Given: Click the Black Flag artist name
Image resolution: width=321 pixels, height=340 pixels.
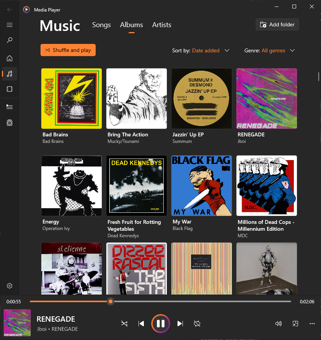Looking at the screenshot, I should (x=182, y=228).
